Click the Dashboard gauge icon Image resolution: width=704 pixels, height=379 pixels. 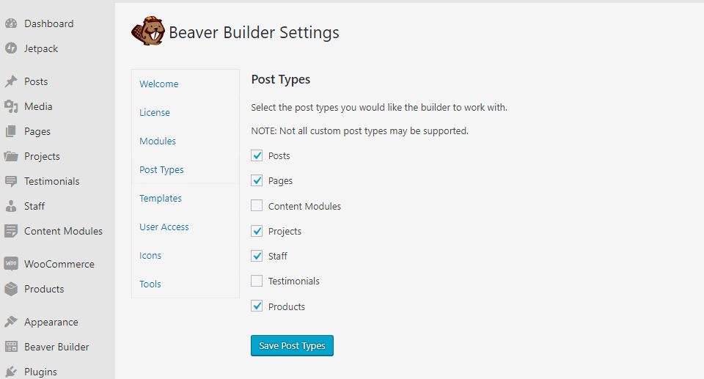[x=11, y=23]
